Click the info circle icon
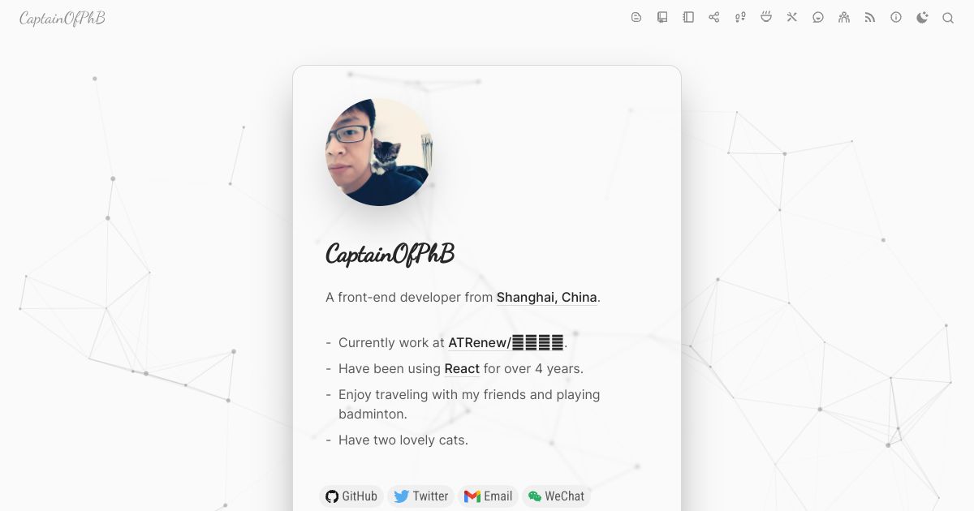Viewport: 974px width, 511px height. point(896,17)
